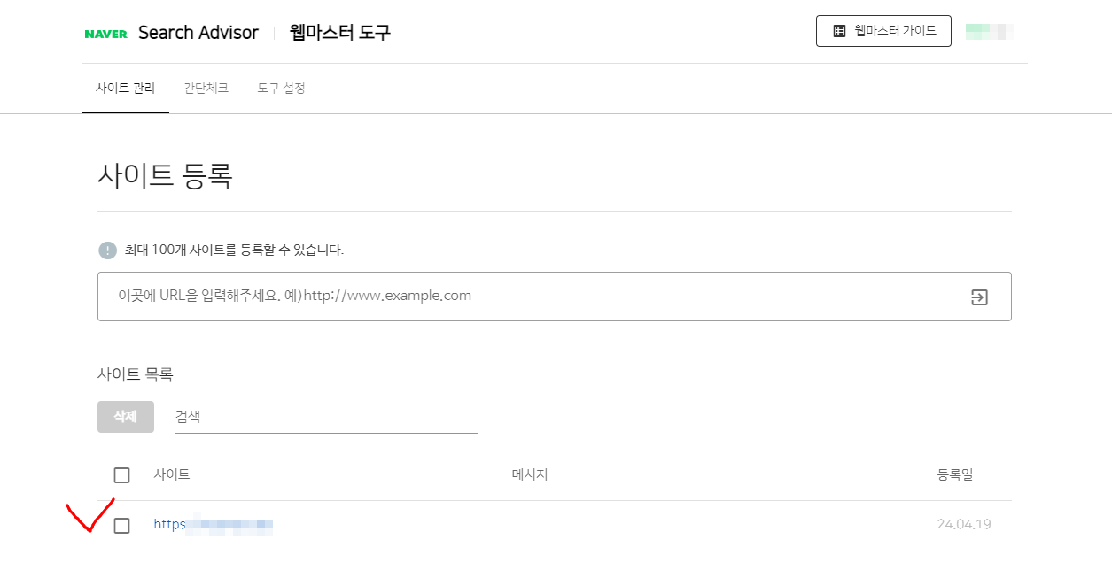Open the 웹마스터 가이드 button
1112x578 pixels.
883,30
